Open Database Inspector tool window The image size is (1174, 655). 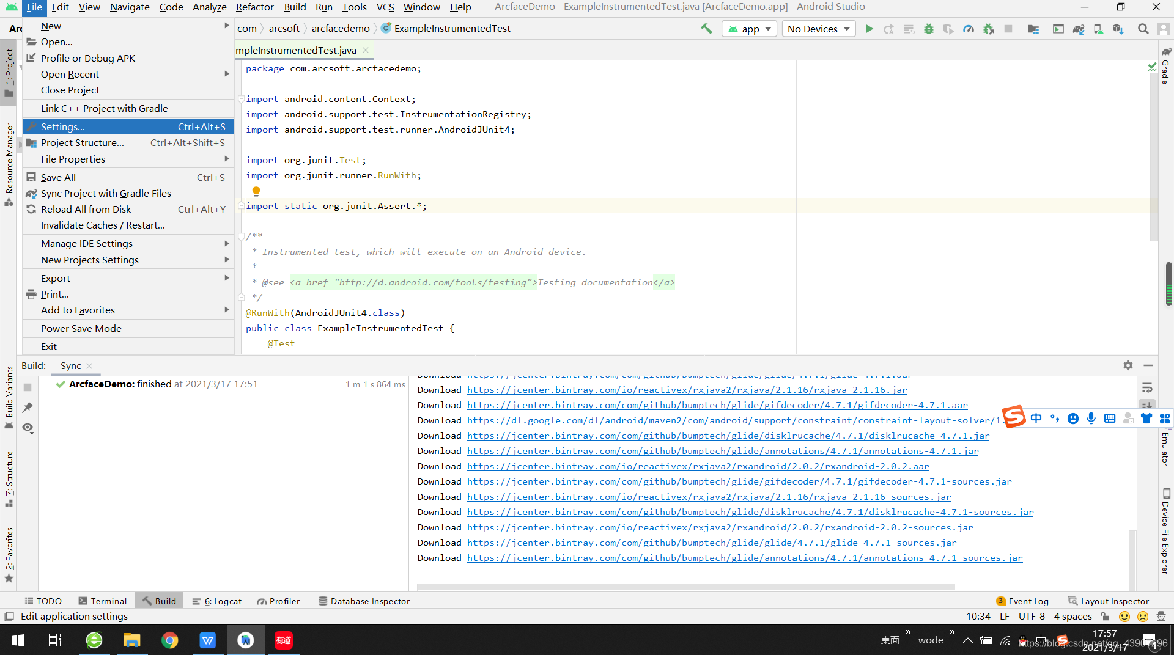point(364,601)
